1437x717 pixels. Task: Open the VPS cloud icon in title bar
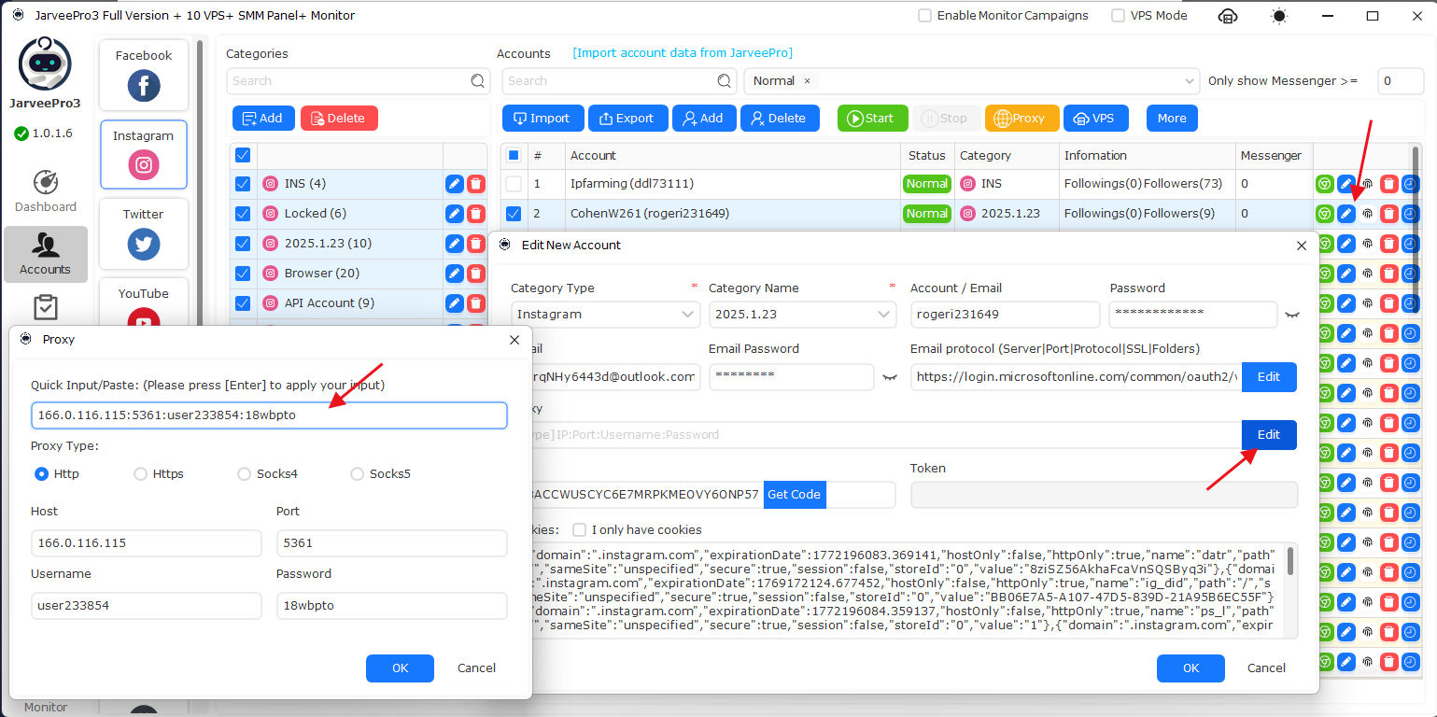[x=1229, y=16]
